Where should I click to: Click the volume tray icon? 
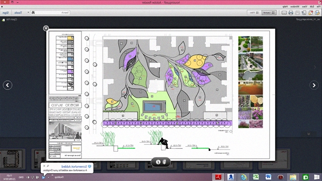(28, 177)
